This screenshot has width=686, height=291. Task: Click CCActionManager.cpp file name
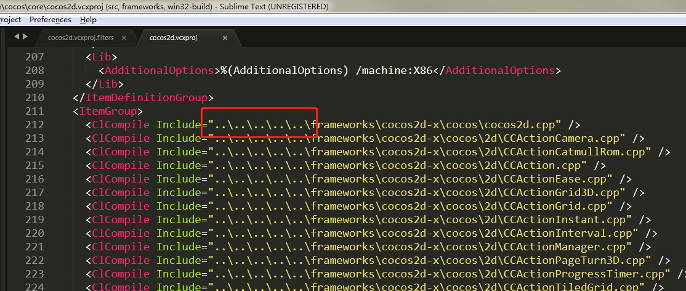[x=564, y=247]
